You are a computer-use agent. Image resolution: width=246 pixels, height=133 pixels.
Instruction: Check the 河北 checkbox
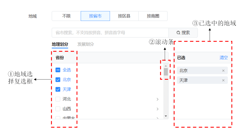click(x=58, y=99)
